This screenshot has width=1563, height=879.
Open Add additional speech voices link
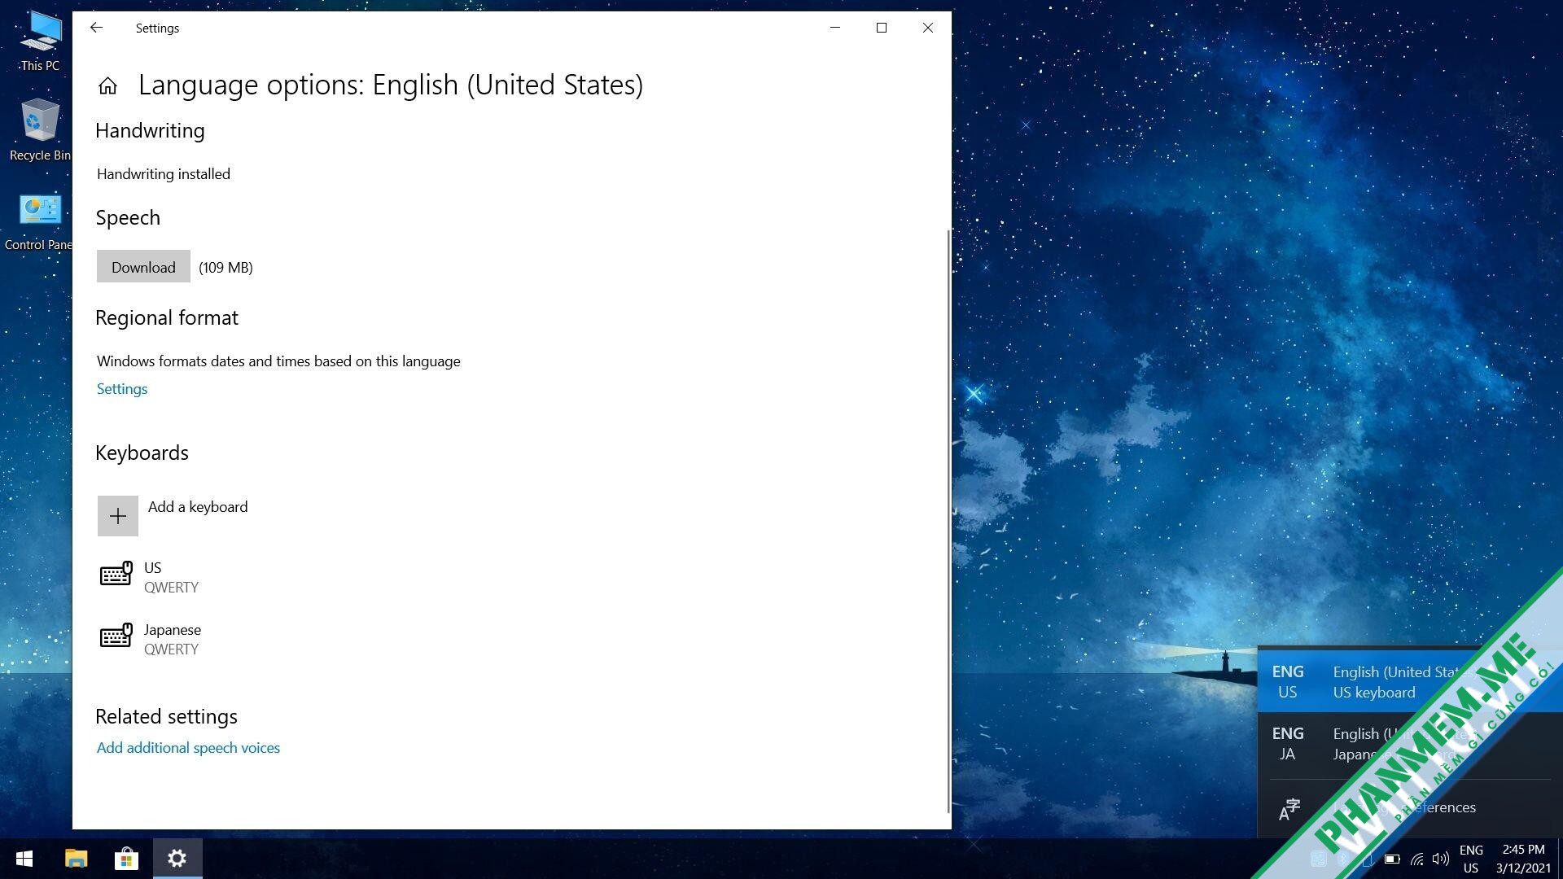[x=188, y=747]
